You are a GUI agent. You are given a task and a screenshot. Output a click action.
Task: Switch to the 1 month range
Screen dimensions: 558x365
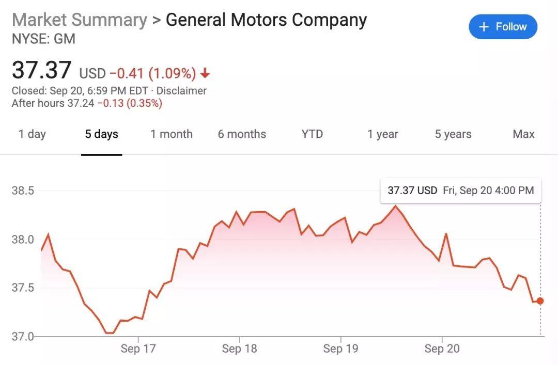pos(171,134)
